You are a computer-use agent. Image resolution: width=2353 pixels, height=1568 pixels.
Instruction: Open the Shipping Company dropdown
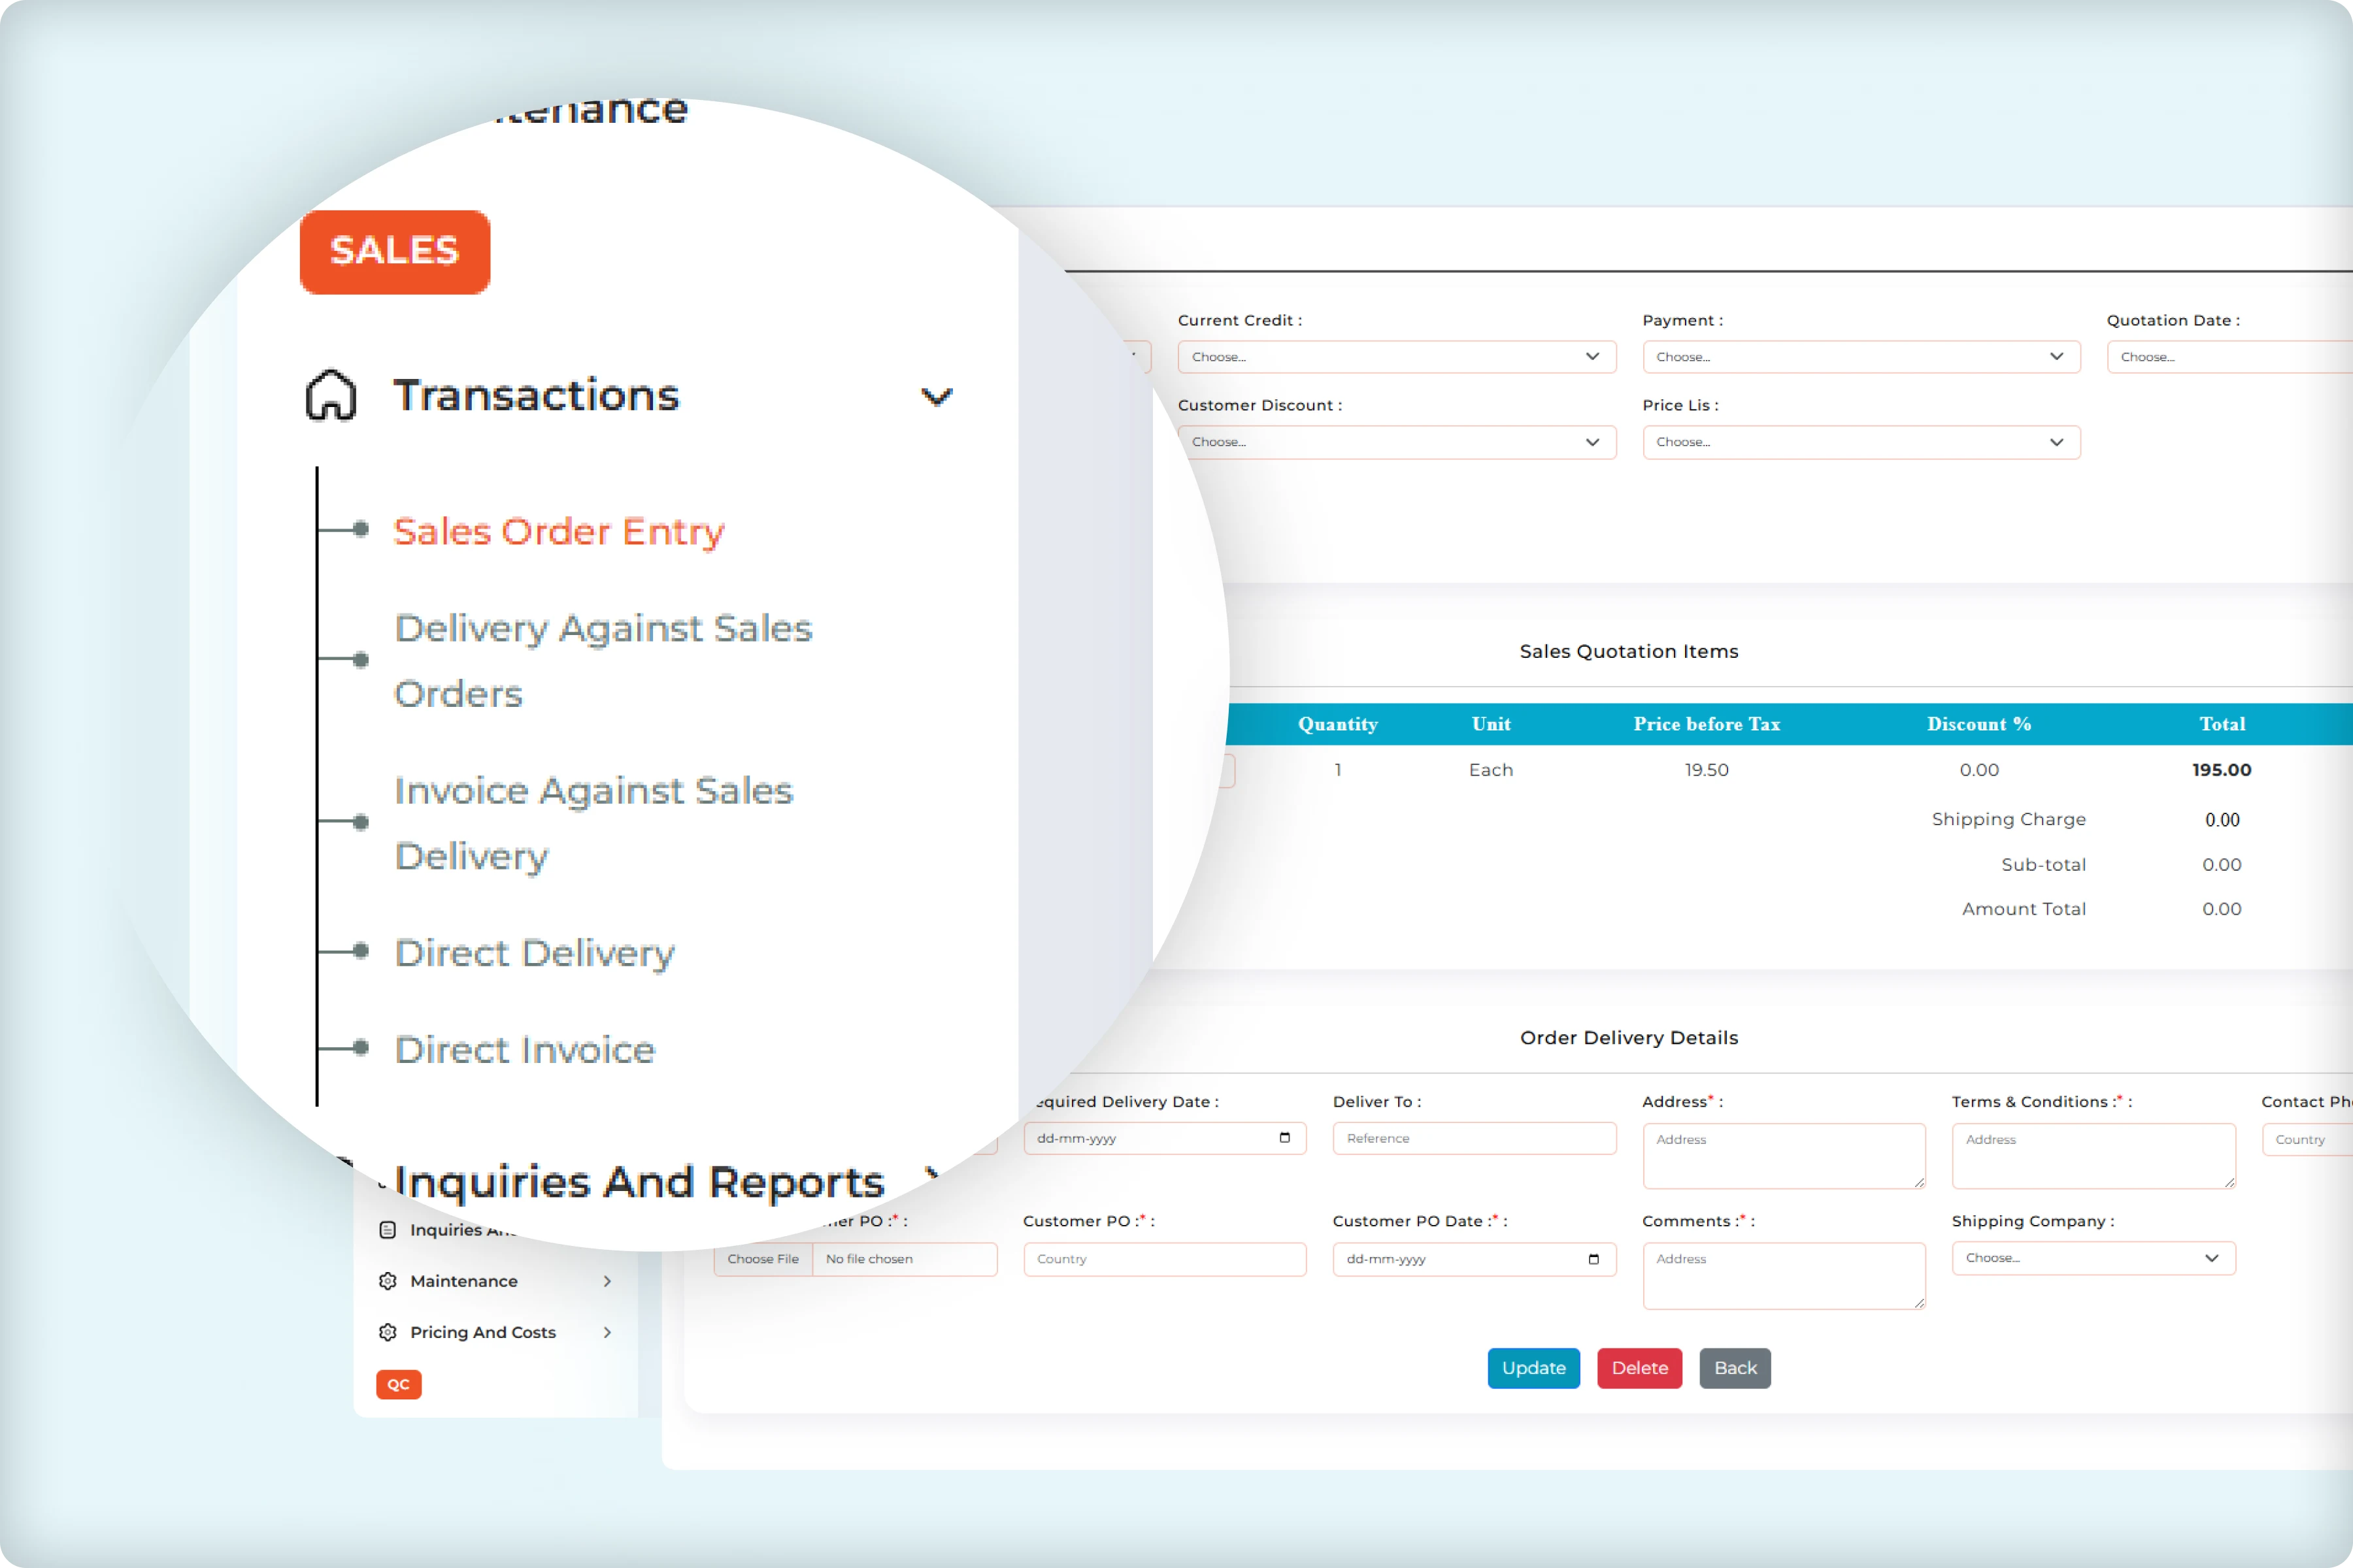[x=2092, y=1258]
